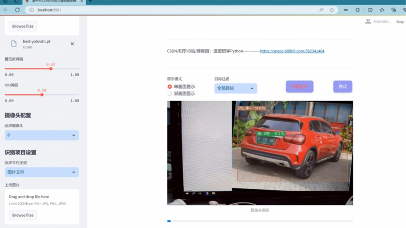Image resolution: width=406 pixels, height=228 pixels.
Task: Reload the localhost page
Action: pos(17,10)
